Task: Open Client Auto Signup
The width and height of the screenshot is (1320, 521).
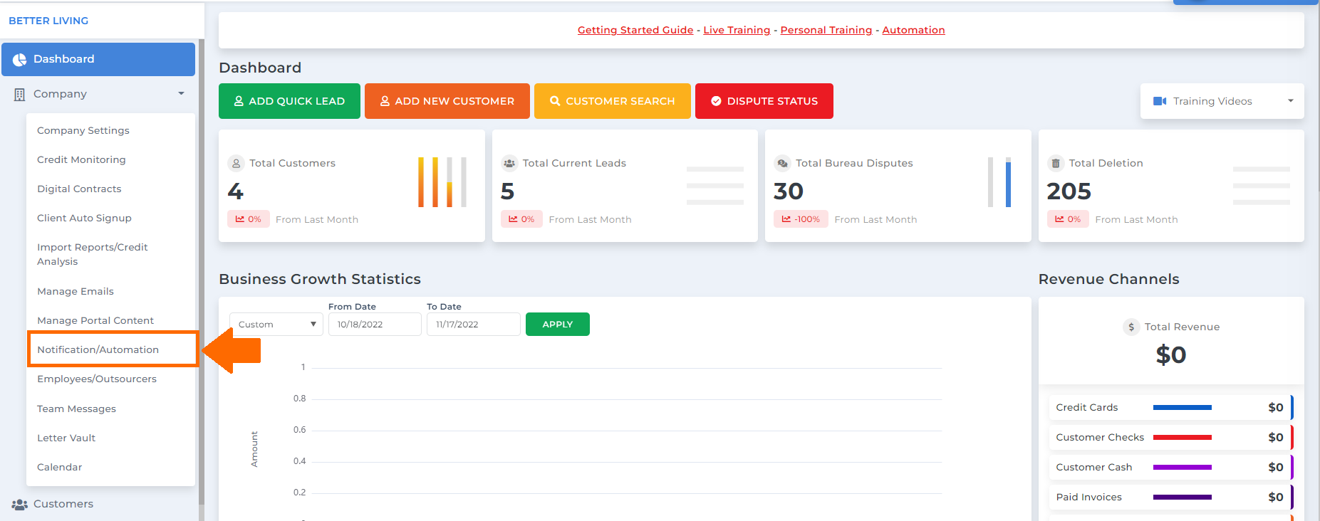Action: coord(84,218)
